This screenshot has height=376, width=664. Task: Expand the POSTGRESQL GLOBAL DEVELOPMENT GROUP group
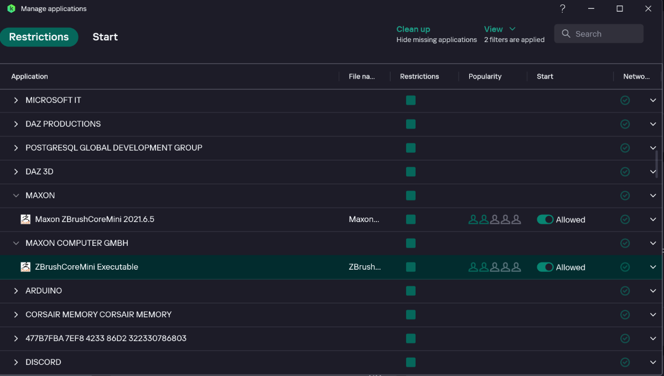16,148
